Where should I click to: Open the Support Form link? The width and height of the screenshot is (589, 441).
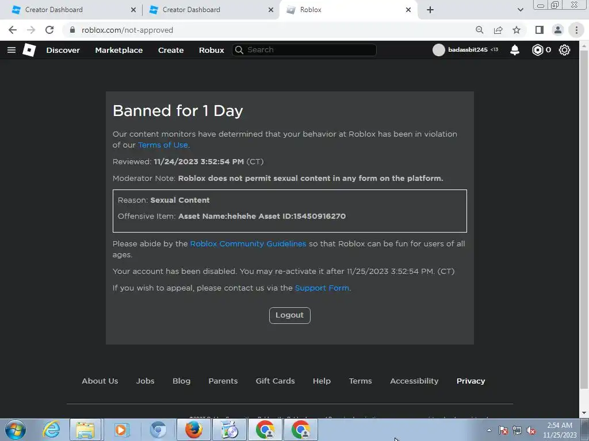[322, 288]
